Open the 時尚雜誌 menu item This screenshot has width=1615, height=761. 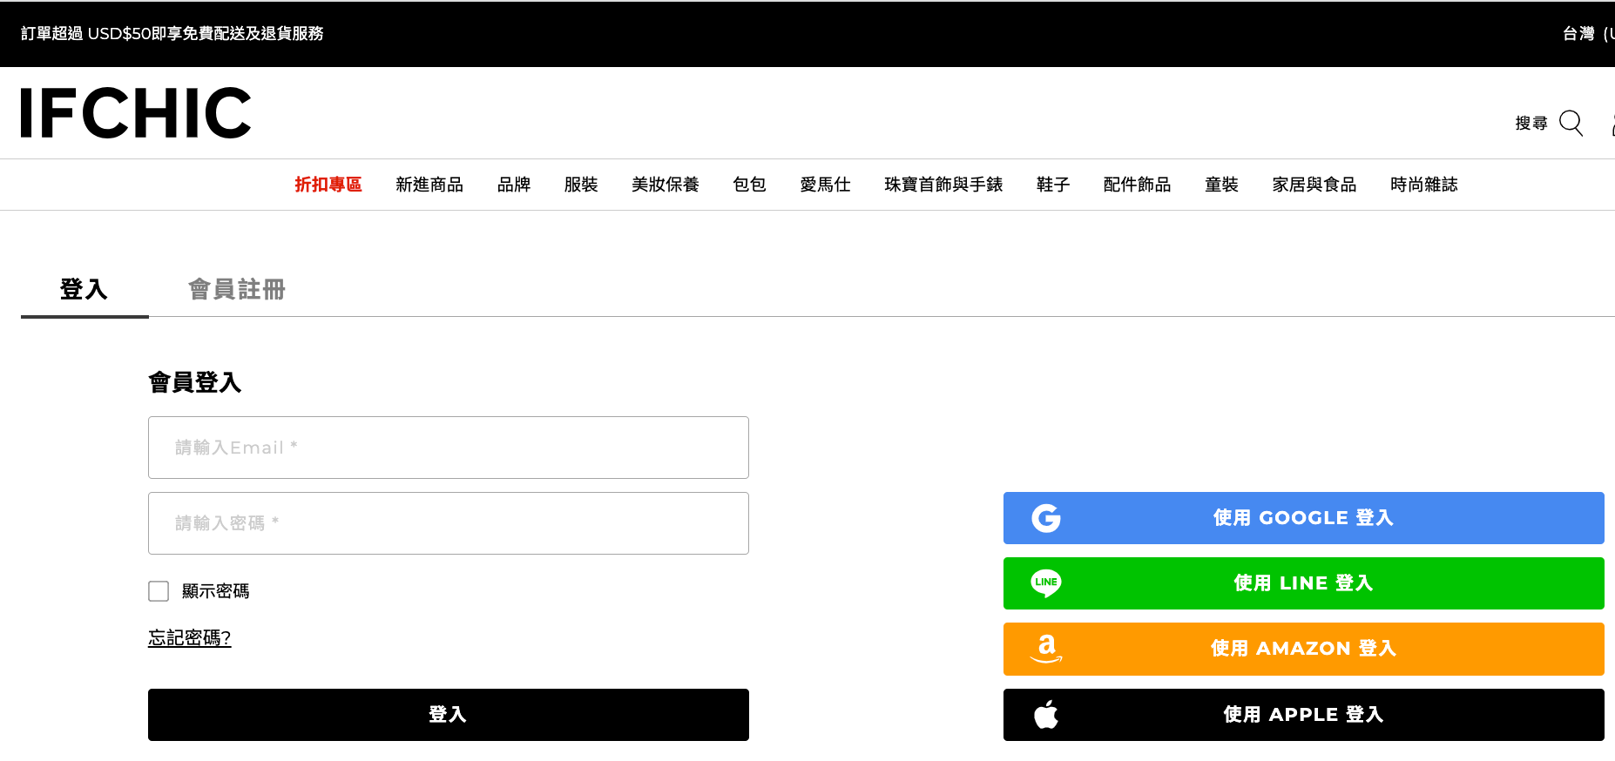tap(1424, 185)
